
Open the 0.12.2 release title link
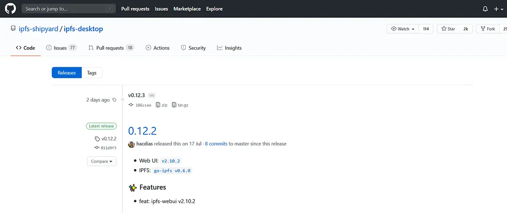[x=142, y=131]
